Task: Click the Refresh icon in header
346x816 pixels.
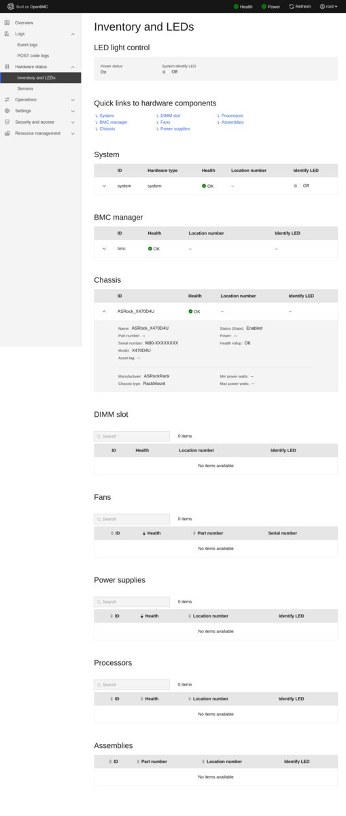Action: click(x=292, y=6)
